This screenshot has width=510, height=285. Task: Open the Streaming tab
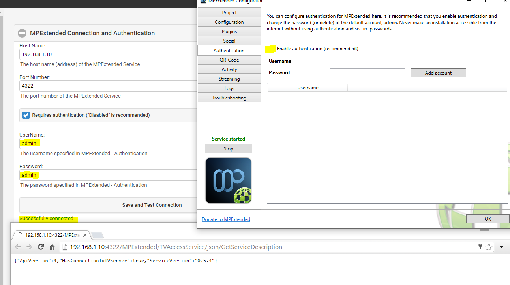pos(229,79)
